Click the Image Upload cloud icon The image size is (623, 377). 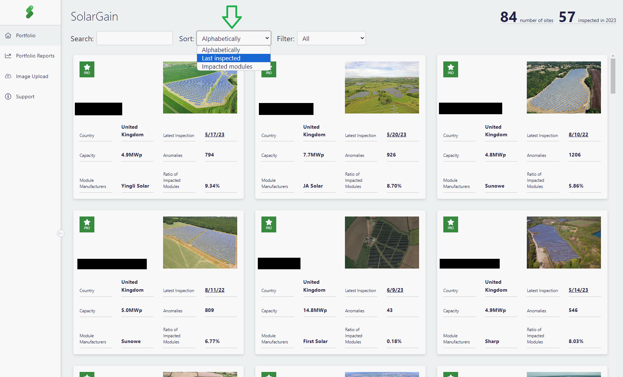[8, 76]
